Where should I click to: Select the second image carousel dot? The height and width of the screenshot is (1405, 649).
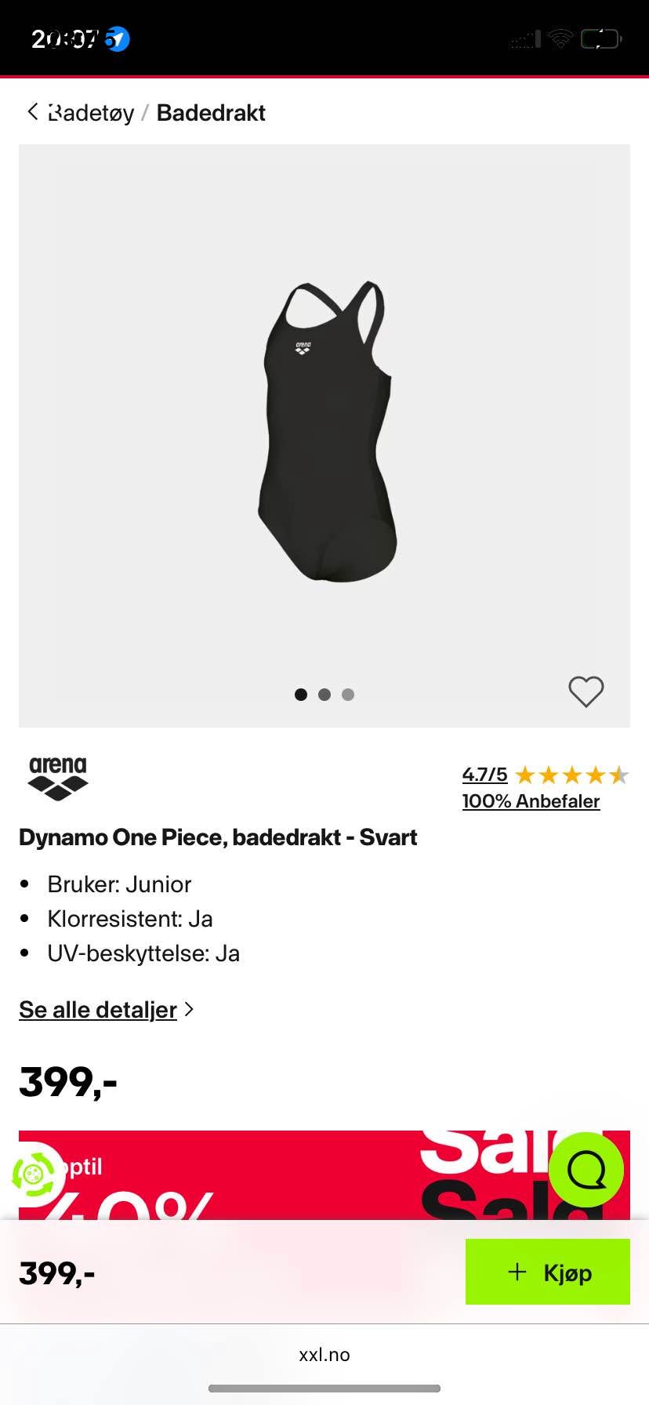pos(324,695)
